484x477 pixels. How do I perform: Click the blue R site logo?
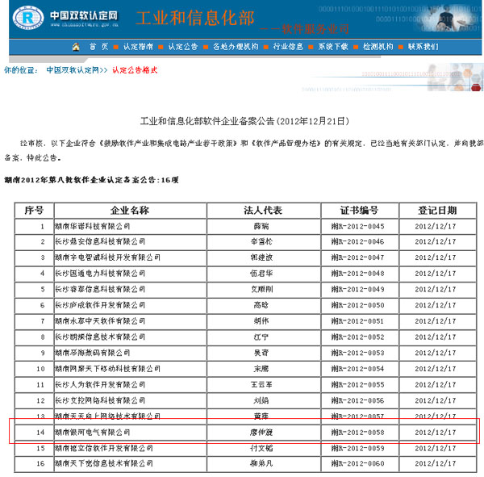(x=29, y=18)
